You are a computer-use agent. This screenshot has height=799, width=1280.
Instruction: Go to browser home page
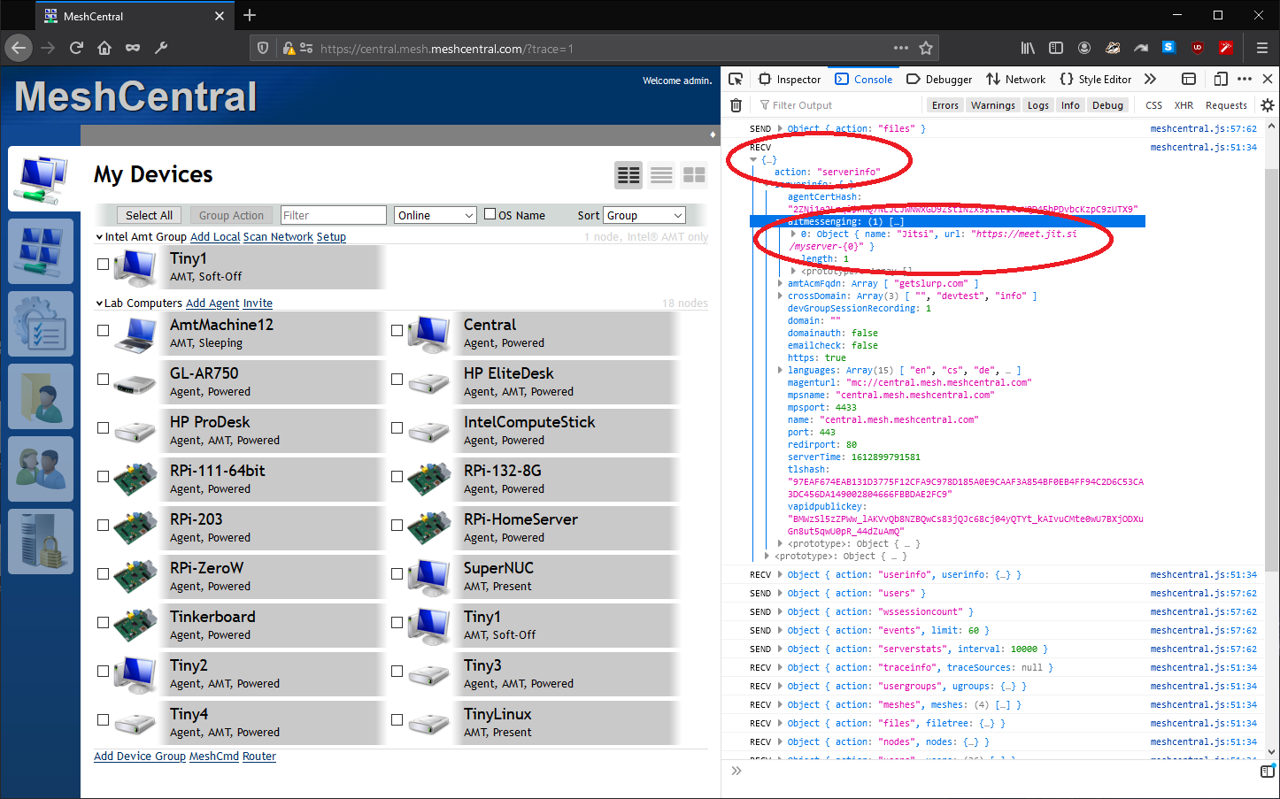[x=104, y=48]
